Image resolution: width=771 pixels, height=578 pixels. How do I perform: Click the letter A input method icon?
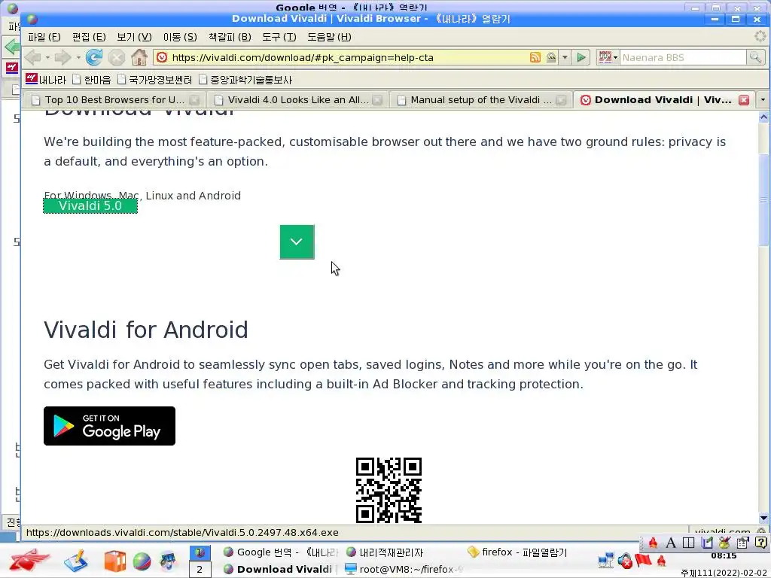(670, 543)
